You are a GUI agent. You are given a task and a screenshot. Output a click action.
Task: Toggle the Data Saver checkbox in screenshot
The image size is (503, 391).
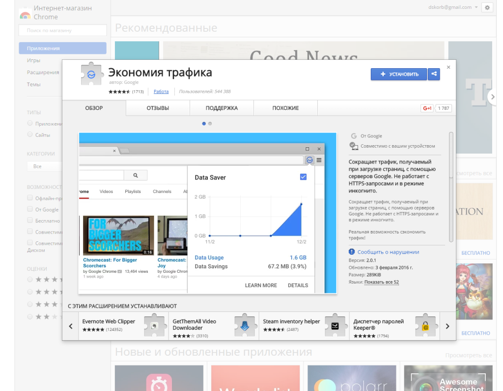click(x=303, y=177)
